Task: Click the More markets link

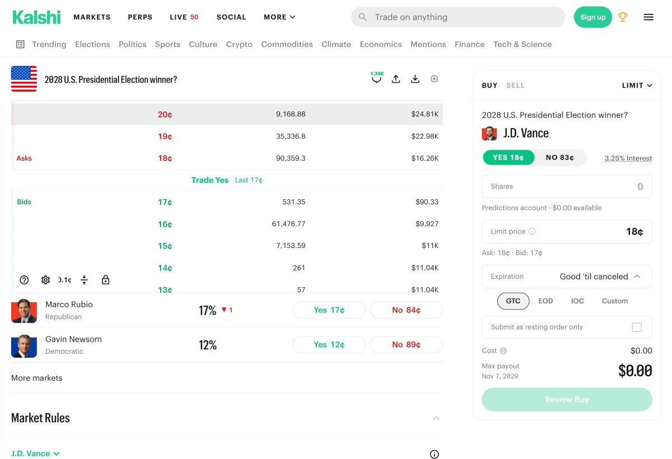Action: pyautogui.click(x=37, y=378)
